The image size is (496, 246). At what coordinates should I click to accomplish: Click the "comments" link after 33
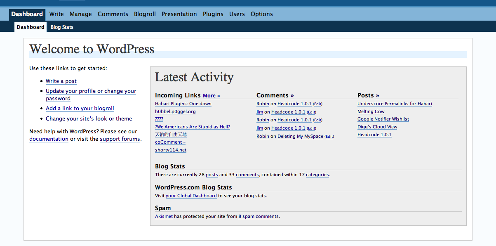(247, 175)
